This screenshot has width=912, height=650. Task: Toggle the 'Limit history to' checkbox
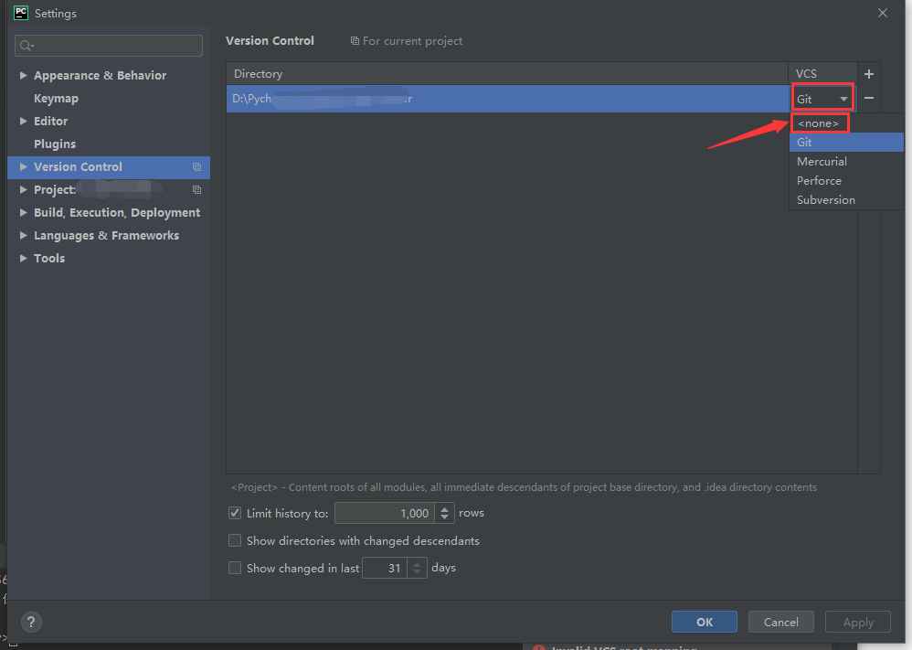click(235, 513)
